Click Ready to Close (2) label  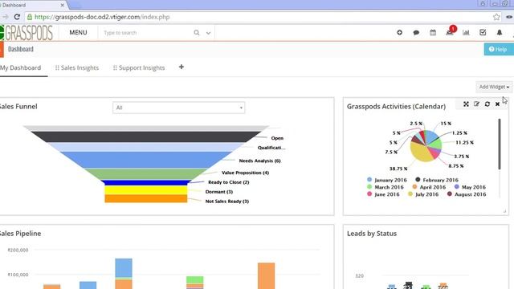pyautogui.click(x=228, y=182)
